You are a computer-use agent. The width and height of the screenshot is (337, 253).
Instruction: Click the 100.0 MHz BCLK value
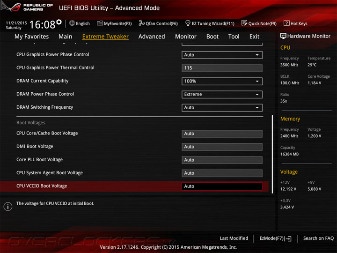pyautogui.click(x=290, y=83)
